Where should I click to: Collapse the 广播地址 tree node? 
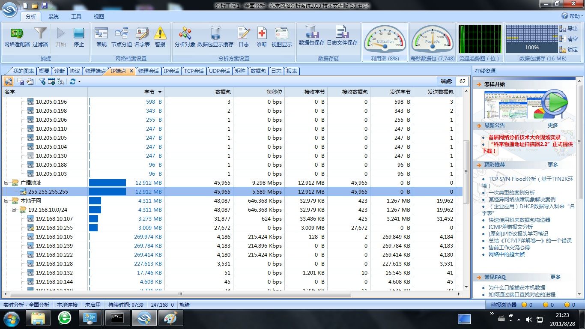coord(6,183)
